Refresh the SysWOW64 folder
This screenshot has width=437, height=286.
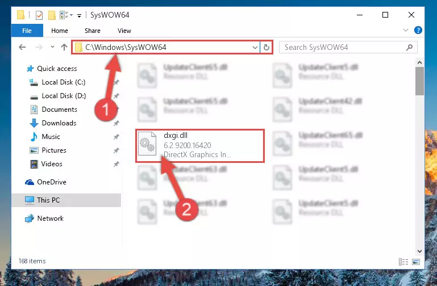click(266, 47)
